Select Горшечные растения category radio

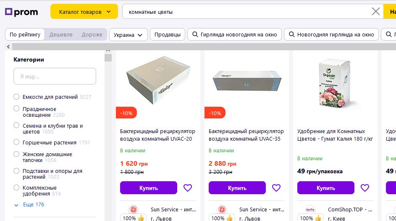coord(16,142)
